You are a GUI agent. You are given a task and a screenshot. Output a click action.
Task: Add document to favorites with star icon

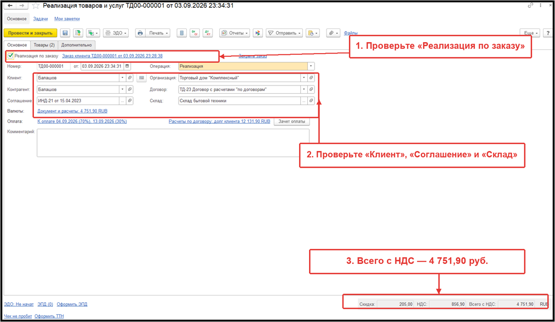(36, 5)
